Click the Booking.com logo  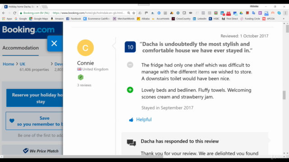(x=28, y=30)
